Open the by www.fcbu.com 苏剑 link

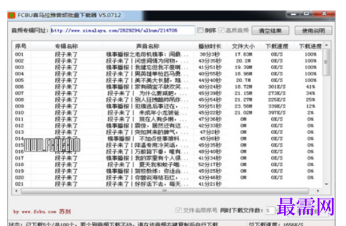[x=42, y=212]
